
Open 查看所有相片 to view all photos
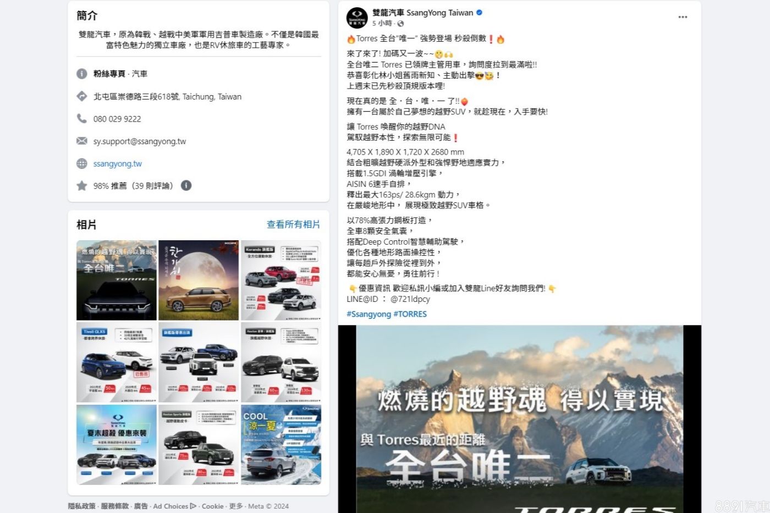pos(293,224)
